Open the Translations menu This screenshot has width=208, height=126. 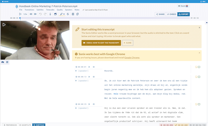pyautogui.click(x=29, y=10)
